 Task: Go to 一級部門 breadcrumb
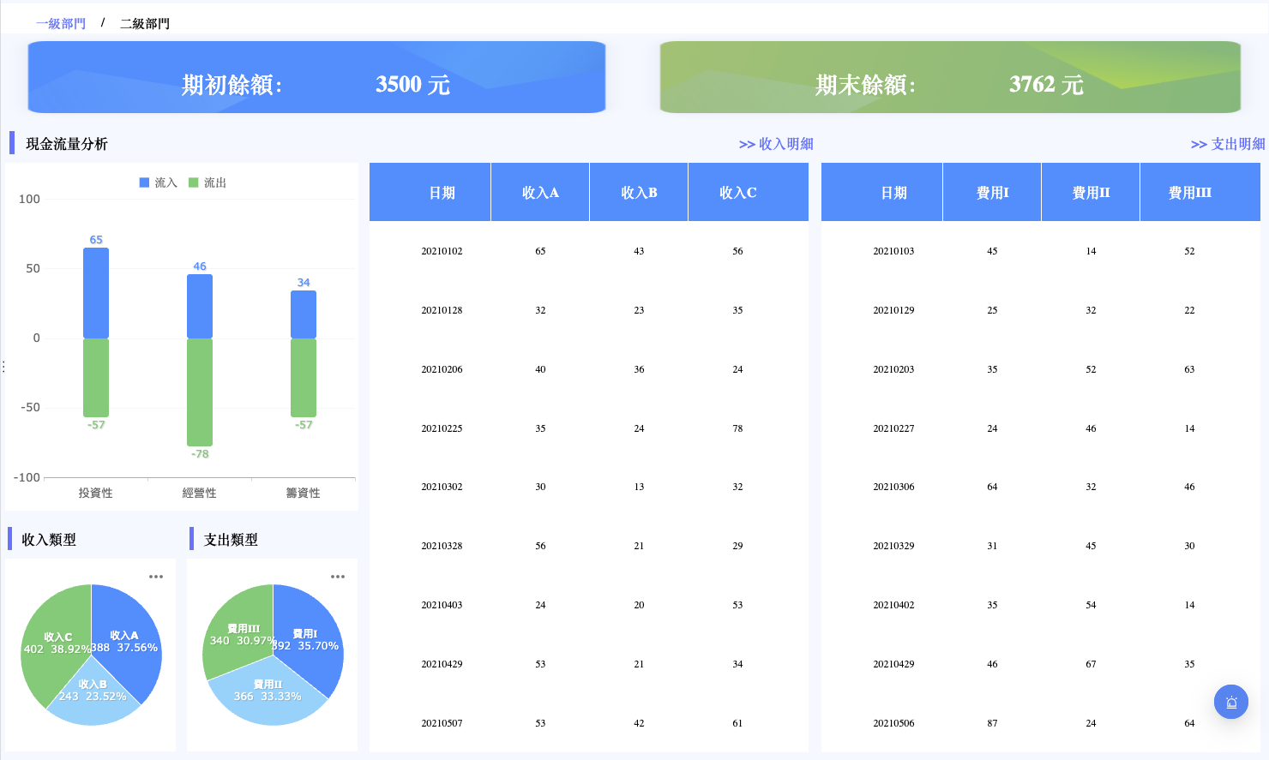click(x=61, y=23)
